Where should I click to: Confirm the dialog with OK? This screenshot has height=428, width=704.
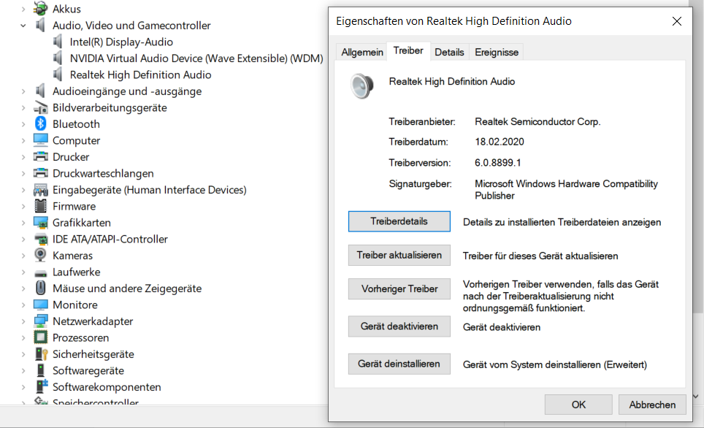(x=578, y=405)
